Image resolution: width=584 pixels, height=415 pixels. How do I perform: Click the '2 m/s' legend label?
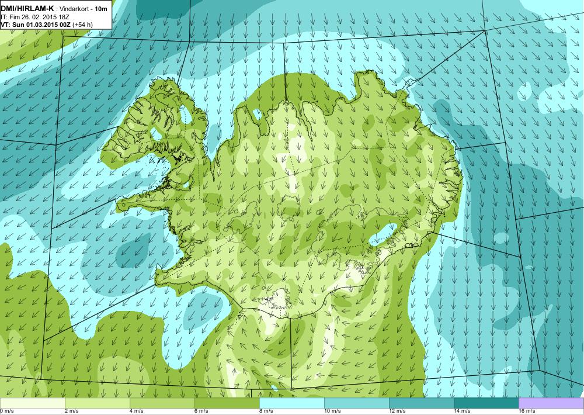coord(71,411)
